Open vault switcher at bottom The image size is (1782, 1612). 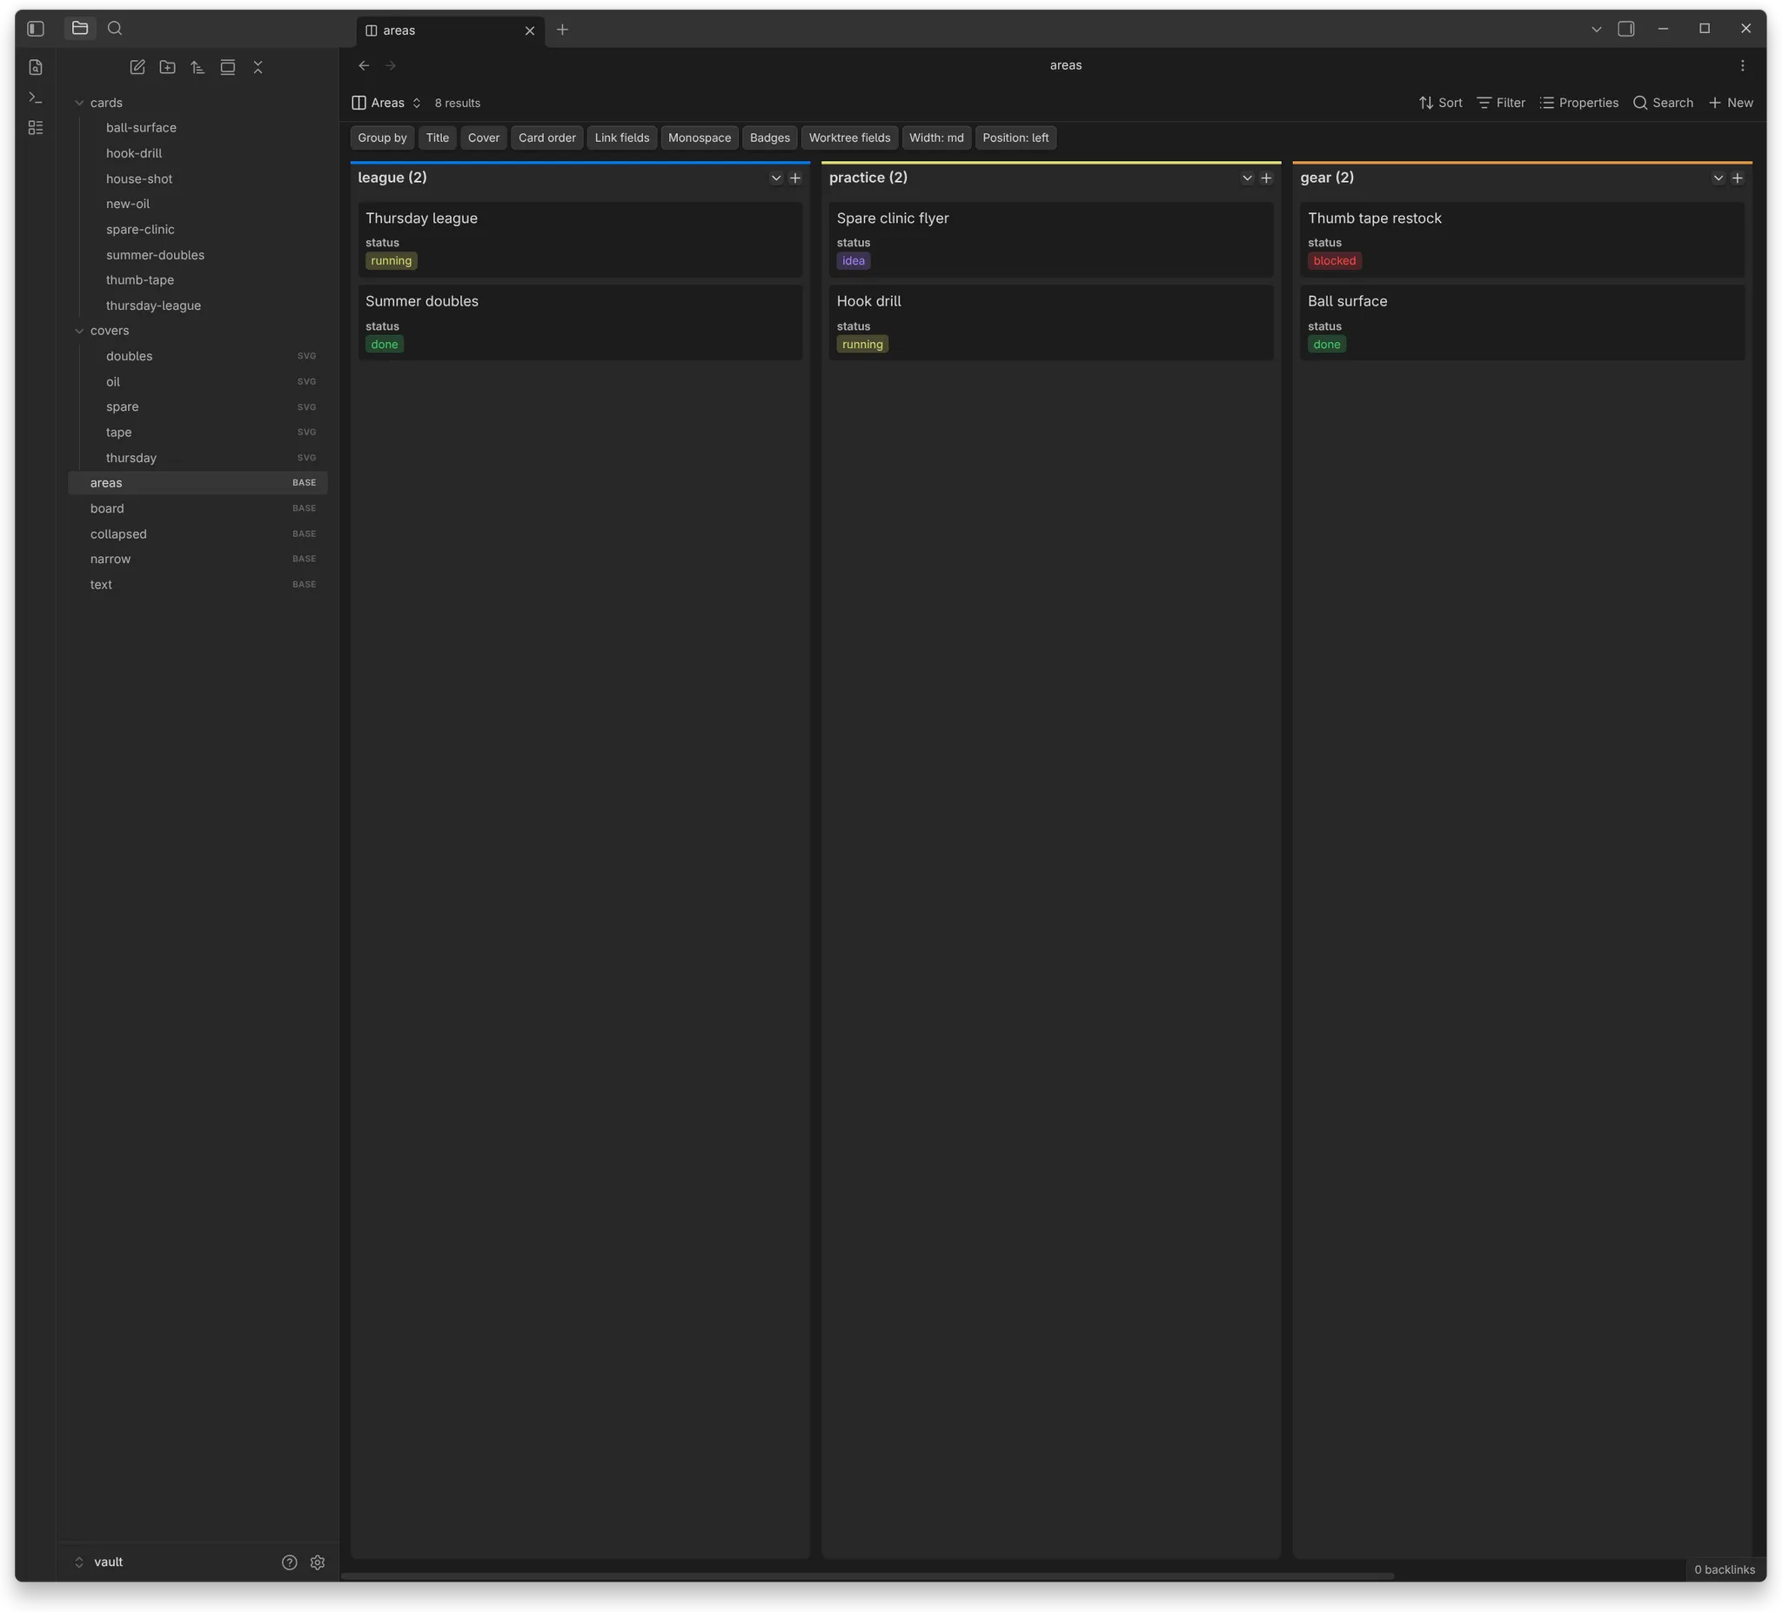tap(99, 1562)
